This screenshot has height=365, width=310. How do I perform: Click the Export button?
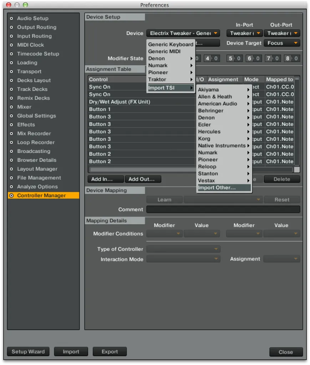click(110, 351)
